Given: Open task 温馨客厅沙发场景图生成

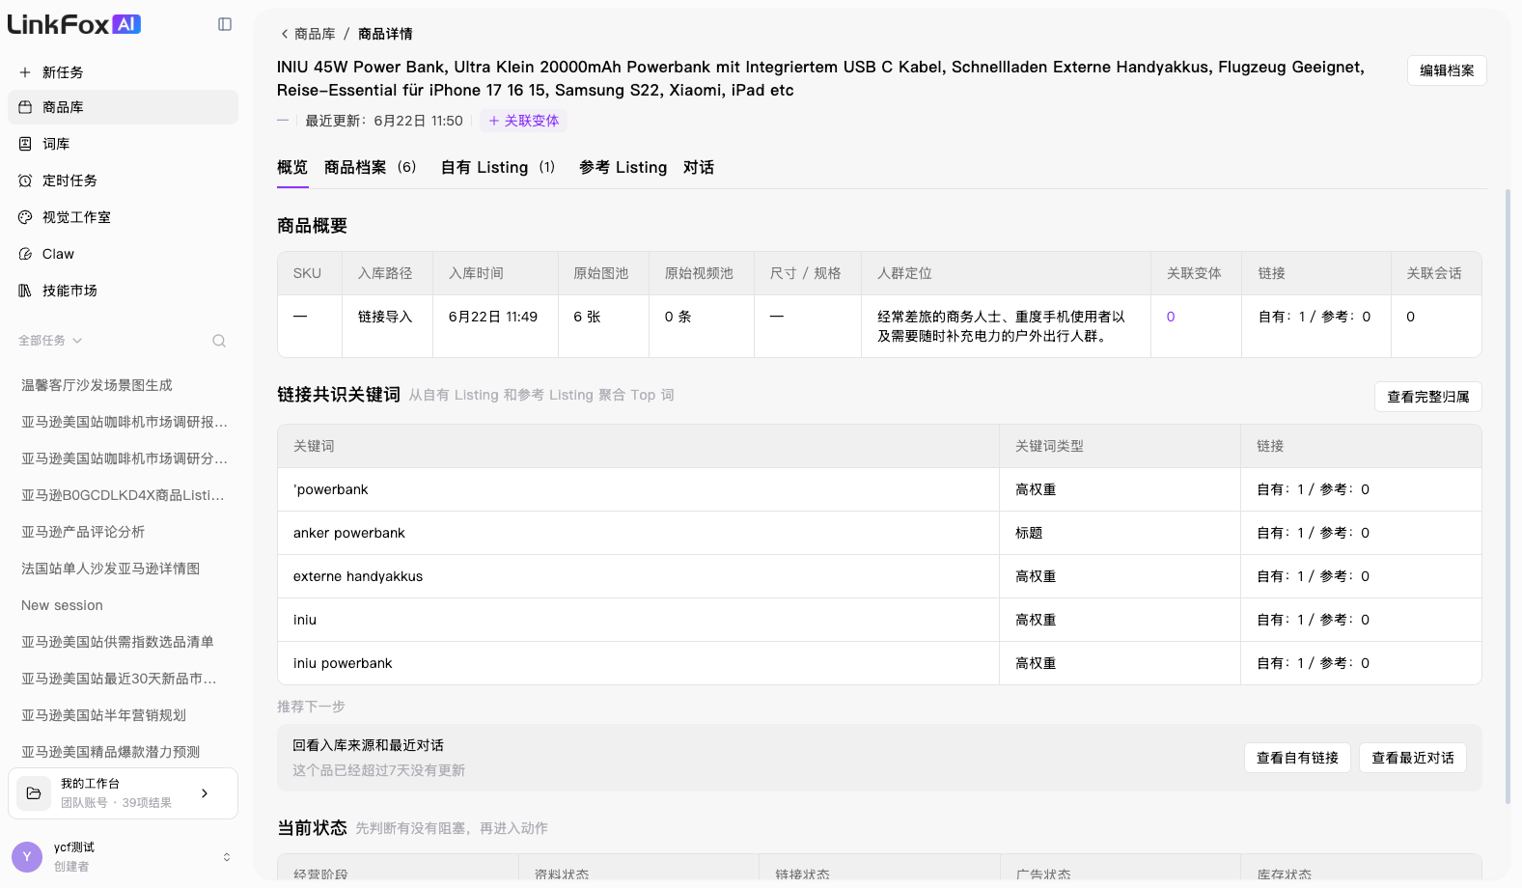Looking at the screenshot, I should click(97, 385).
